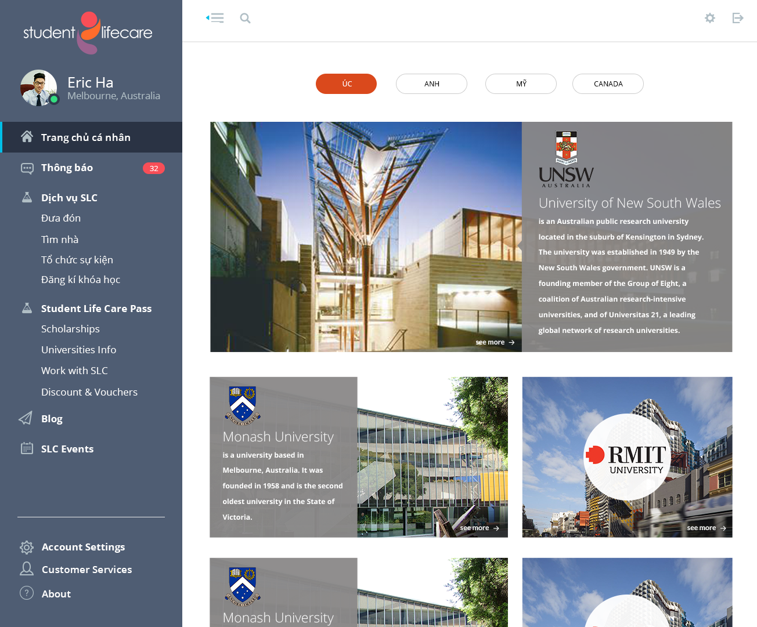This screenshot has height=627, width=757.
Task: Click the UNSW Australia crest logo
Action: 566,159
